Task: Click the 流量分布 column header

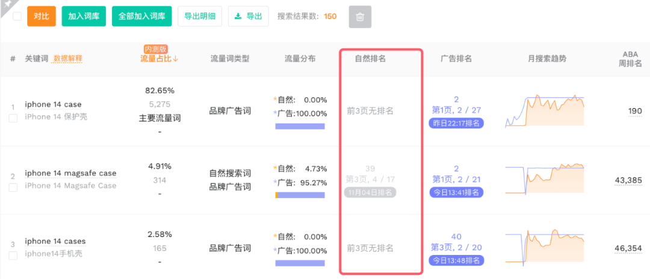Action: [300, 59]
